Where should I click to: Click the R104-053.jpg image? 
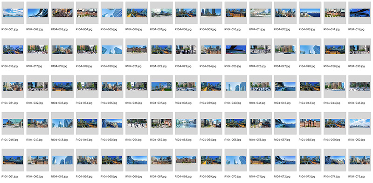click(186, 123)
